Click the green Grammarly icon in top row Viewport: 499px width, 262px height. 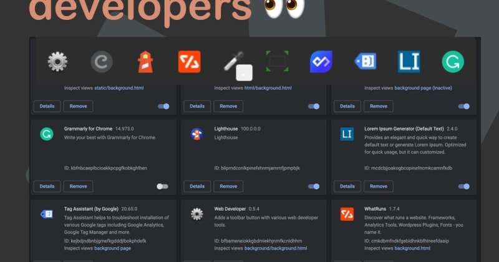pyautogui.click(x=453, y=62)
